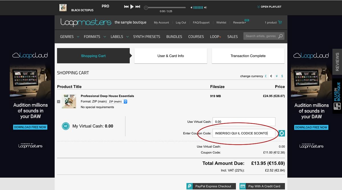Screen dimensions: 342x190
Task: Open the PLUGIN BOUTIQUE side tab
Action: click(337, 96)
